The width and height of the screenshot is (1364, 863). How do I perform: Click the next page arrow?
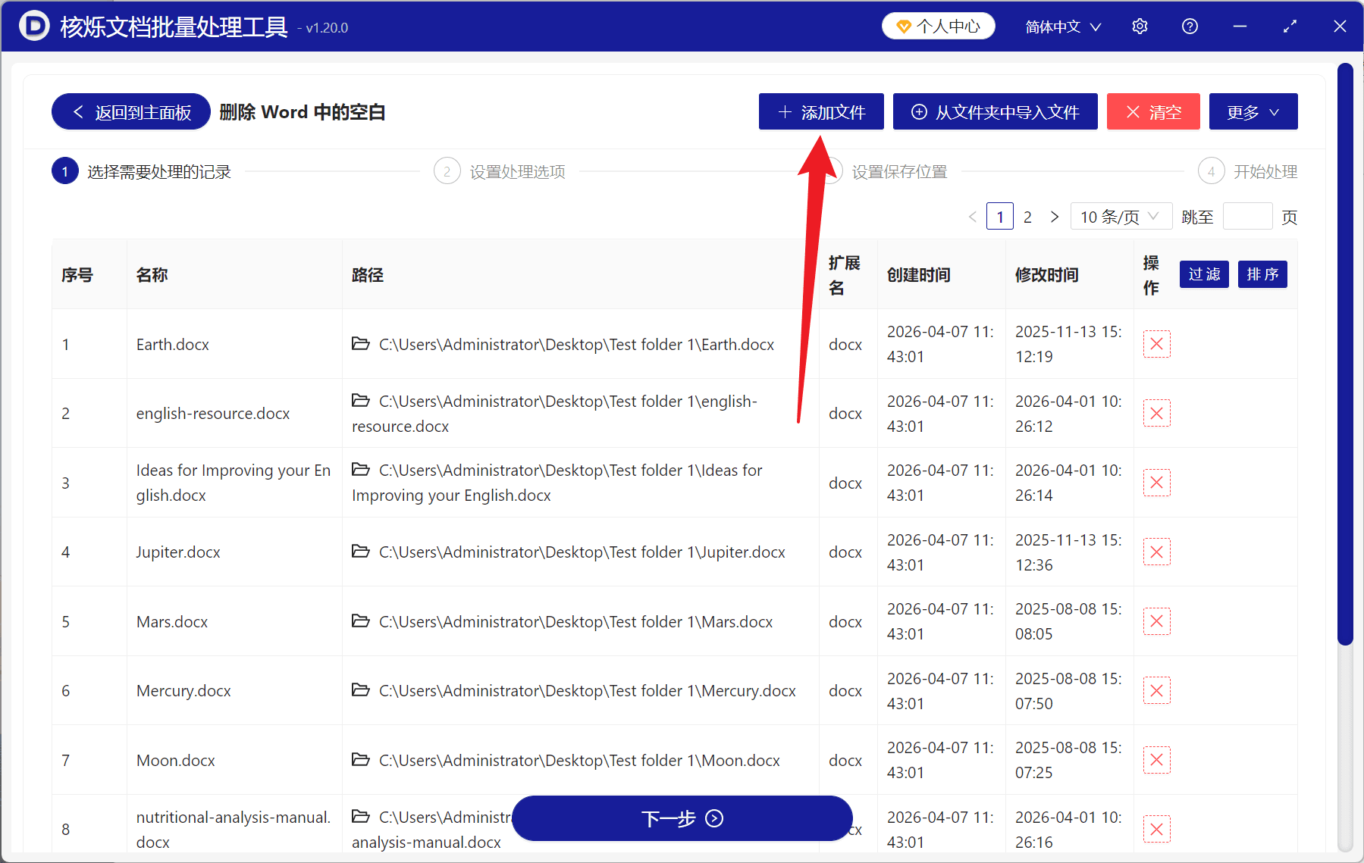1055,216
